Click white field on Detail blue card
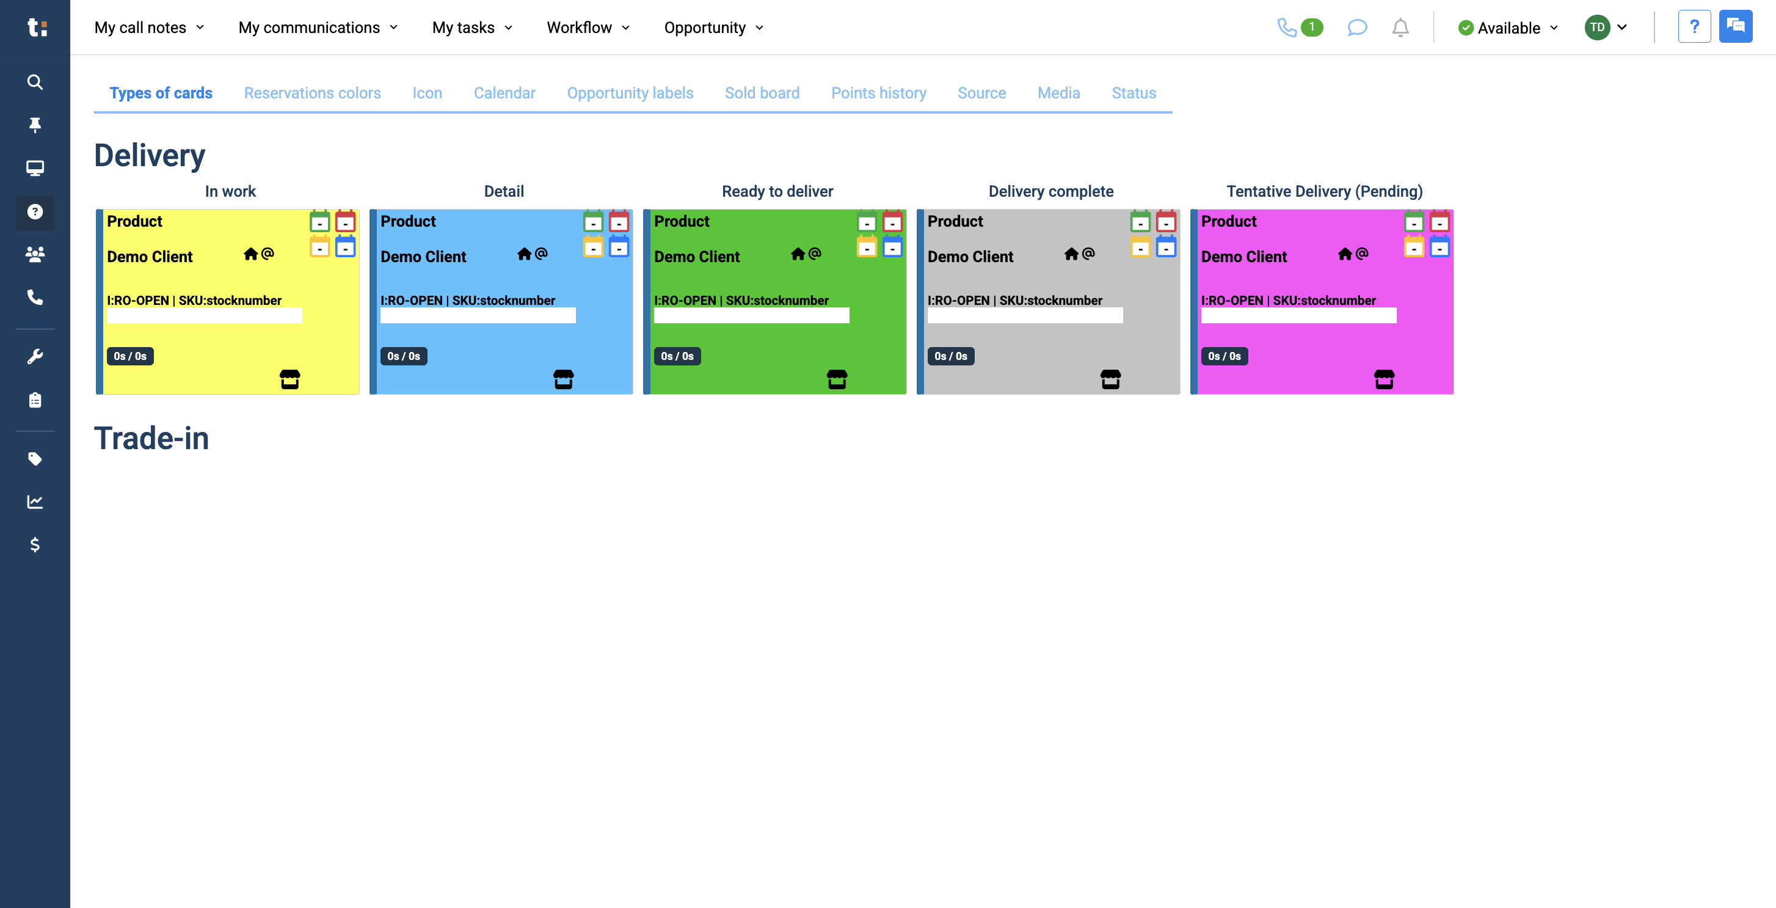Viewport: 1776px width, 908px height. point(478,315)
